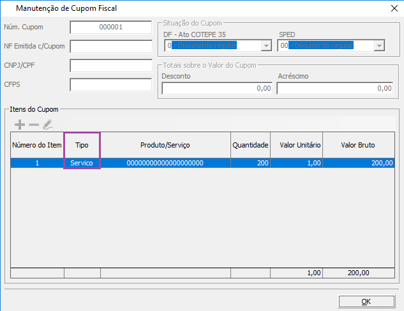Click the Núm. Cupom input field
The height and width of the screenshot is (311, 404).
111,27
